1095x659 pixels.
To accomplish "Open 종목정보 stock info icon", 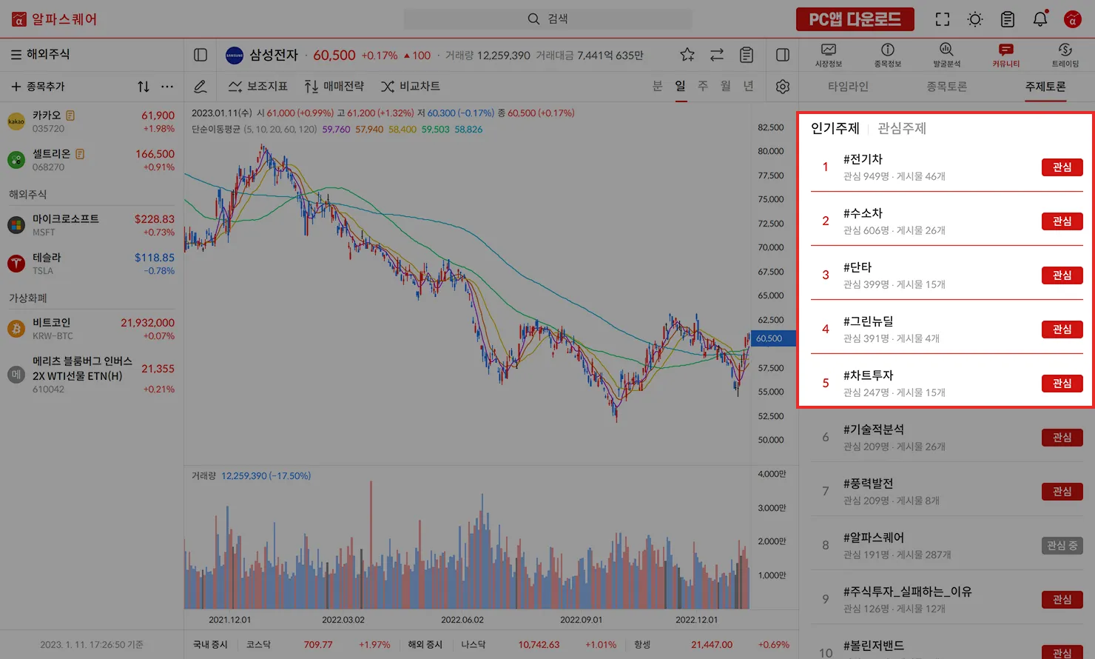I will 888,55.
